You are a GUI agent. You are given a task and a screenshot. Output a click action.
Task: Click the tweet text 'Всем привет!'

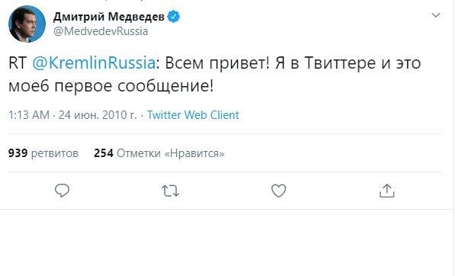[217, 63]
